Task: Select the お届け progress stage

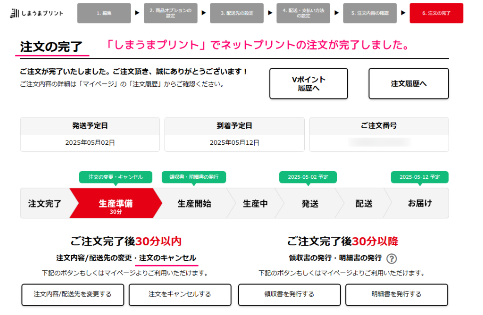Action: tap(419, 203)
